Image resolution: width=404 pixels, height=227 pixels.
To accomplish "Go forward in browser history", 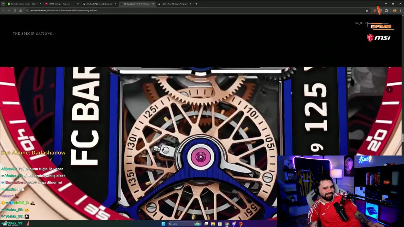I will coord(9,10).
